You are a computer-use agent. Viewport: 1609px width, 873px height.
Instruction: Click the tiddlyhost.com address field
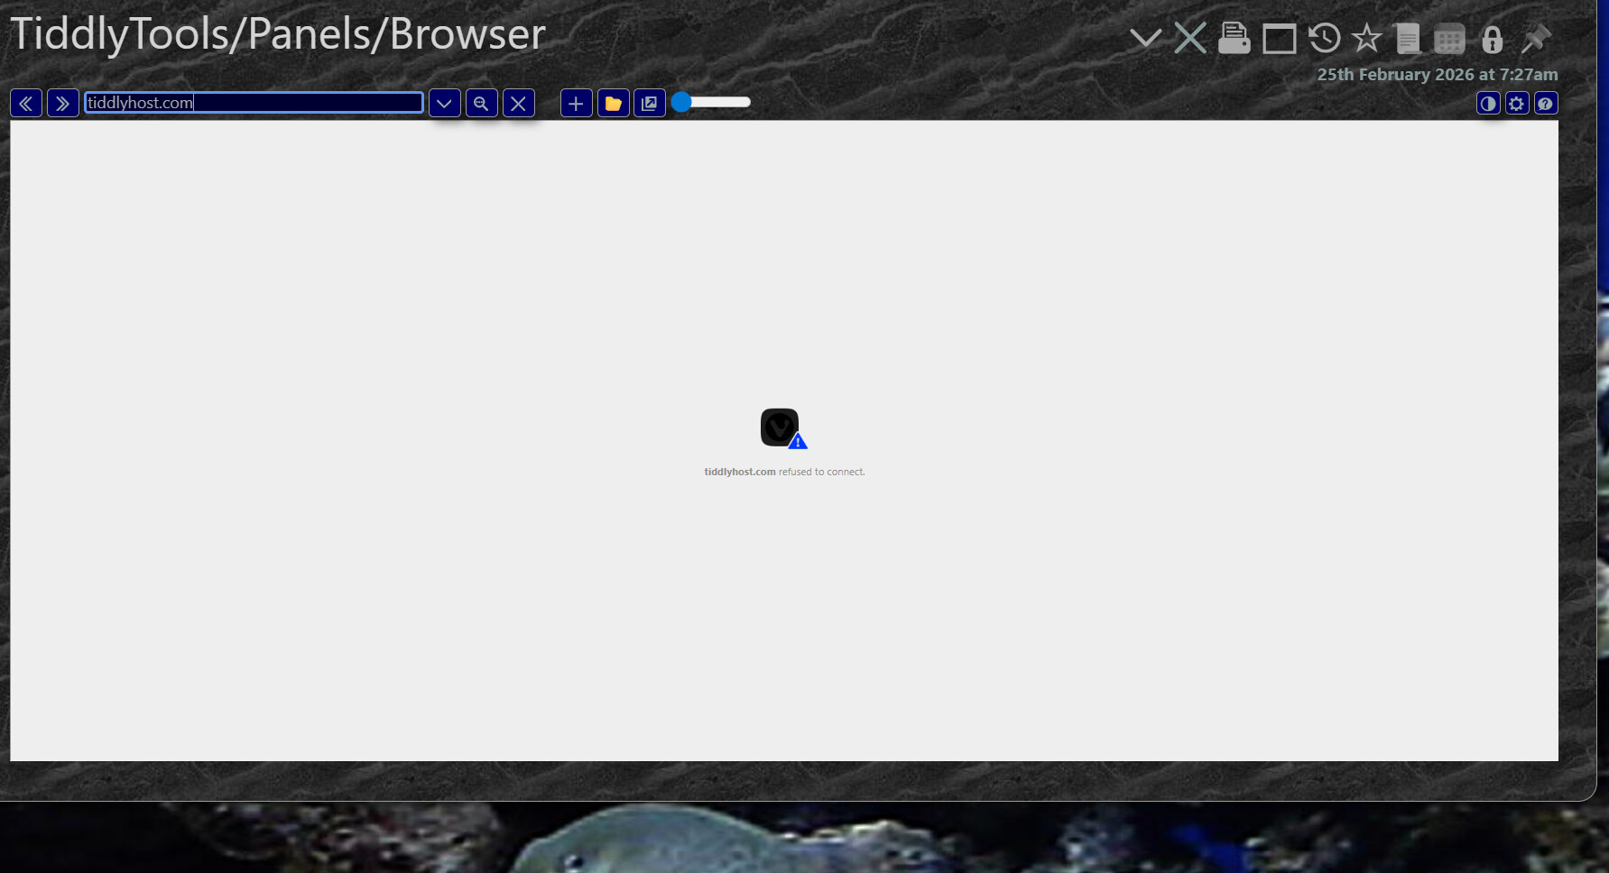(x=254, y=103)
